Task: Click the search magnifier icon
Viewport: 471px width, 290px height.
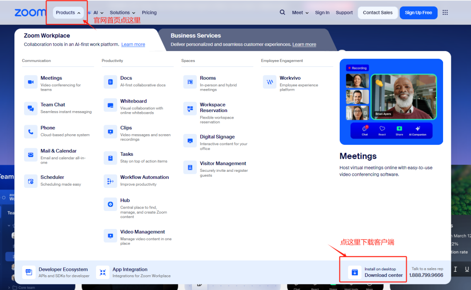Action: [x=283, y=13]
